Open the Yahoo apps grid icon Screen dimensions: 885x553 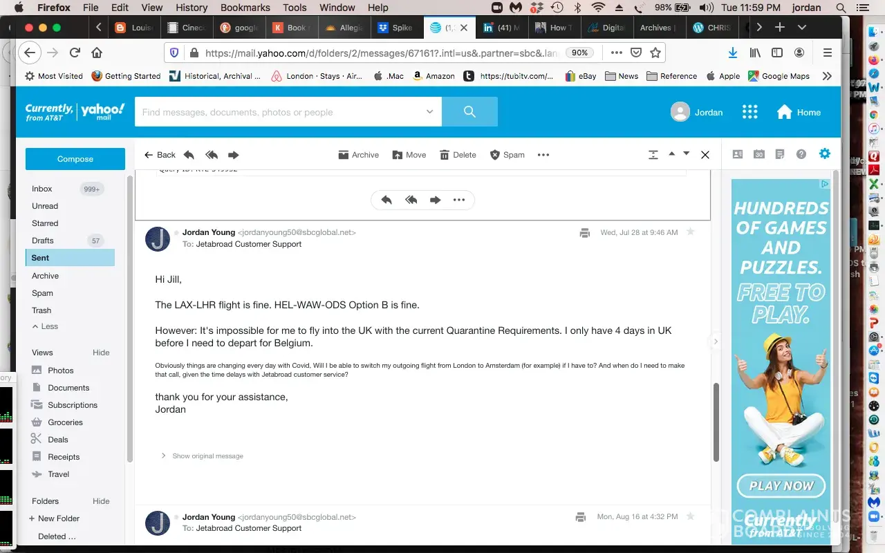(x=749, y=112)
